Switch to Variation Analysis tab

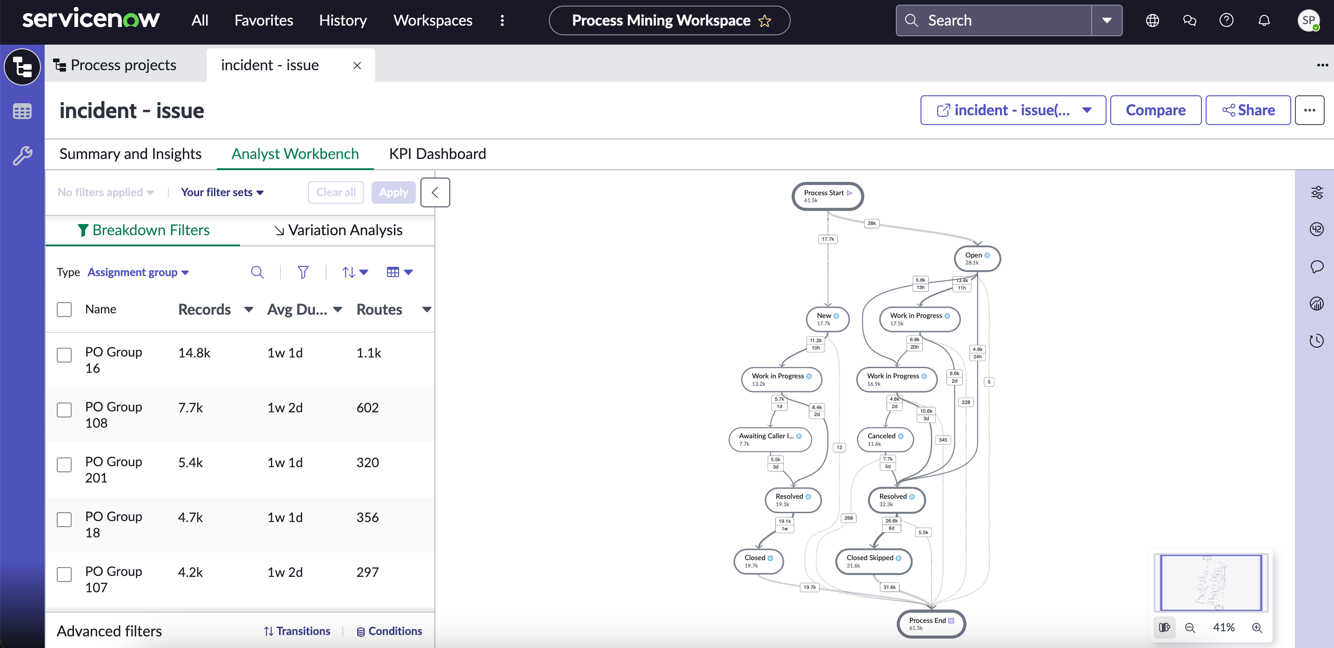click(338, 230)
